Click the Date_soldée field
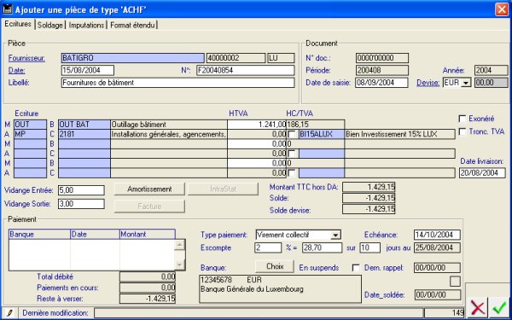512x320 pixels. pos(438,295)
